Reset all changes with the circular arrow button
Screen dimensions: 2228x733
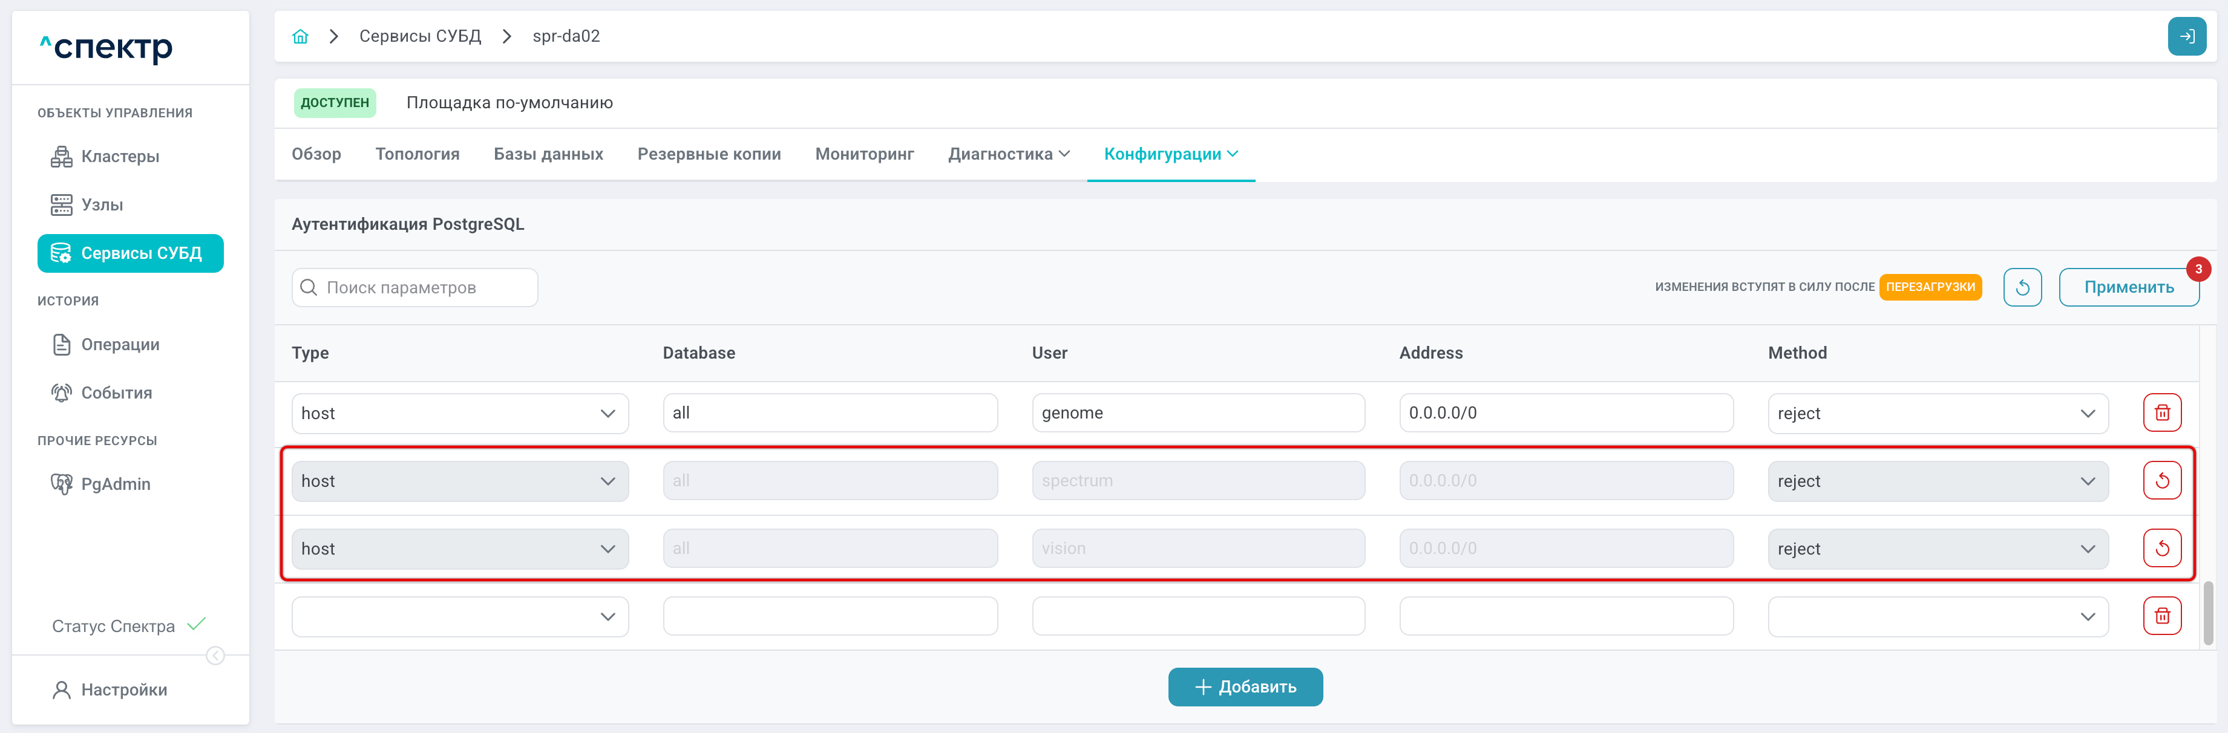tap(2022, 288)
